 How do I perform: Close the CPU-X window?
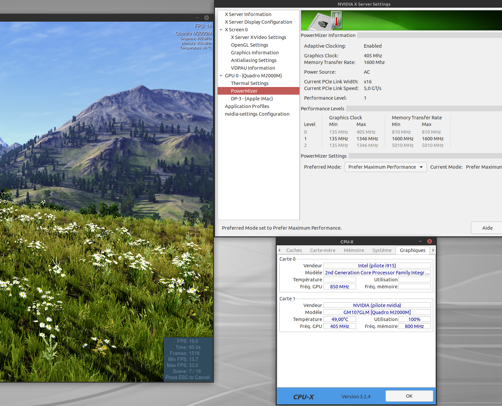coord(430,241)
